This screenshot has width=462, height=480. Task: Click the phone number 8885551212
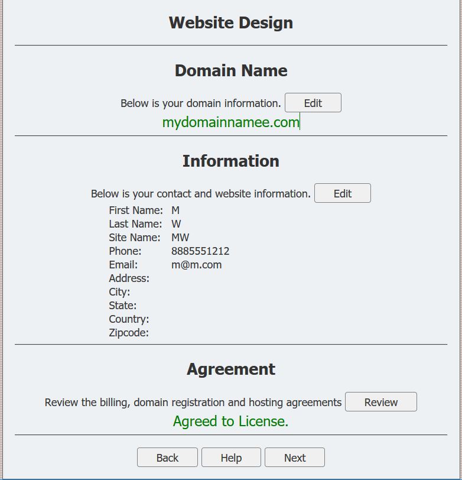tap(200, 251)
